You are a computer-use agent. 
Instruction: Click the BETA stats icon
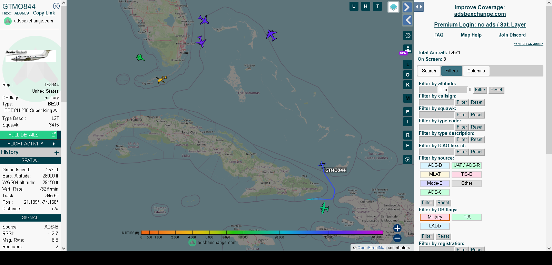click(407, 50)
